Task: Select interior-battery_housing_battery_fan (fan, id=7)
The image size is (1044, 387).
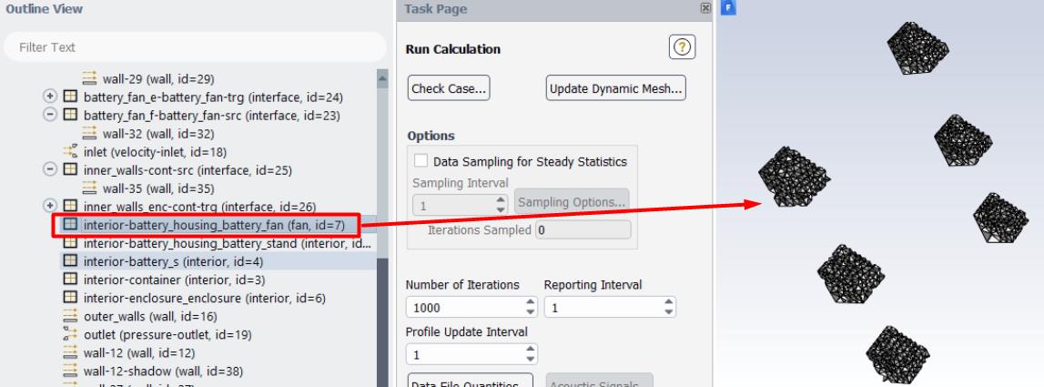Action: coord(214,225)
